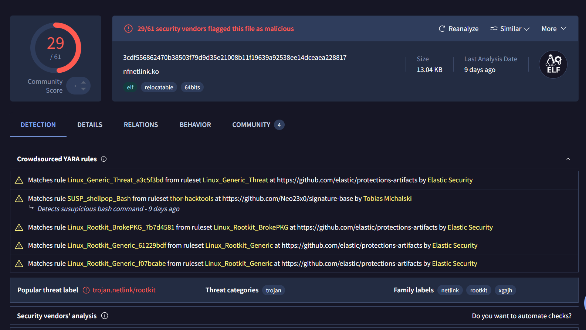Click the malicious alert icon in banner
The width and height of the screenshot is (586, 330).
tap(128, 29)
